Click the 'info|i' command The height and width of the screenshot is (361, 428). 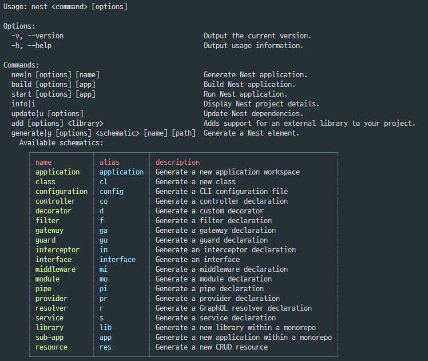pyautogui.click(x=23, y=104)
